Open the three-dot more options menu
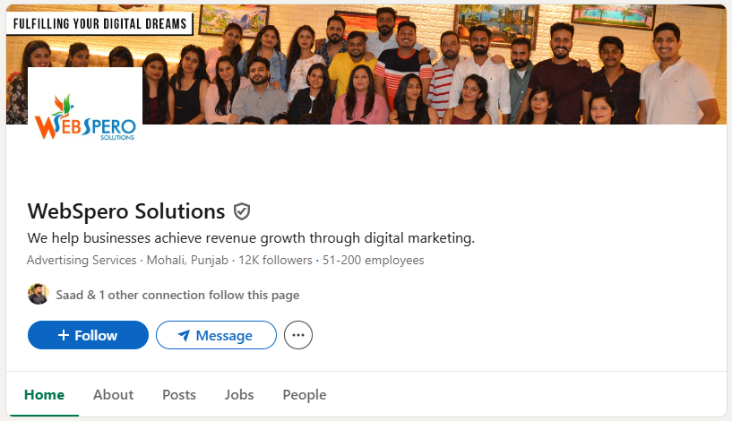 point(298,335)
